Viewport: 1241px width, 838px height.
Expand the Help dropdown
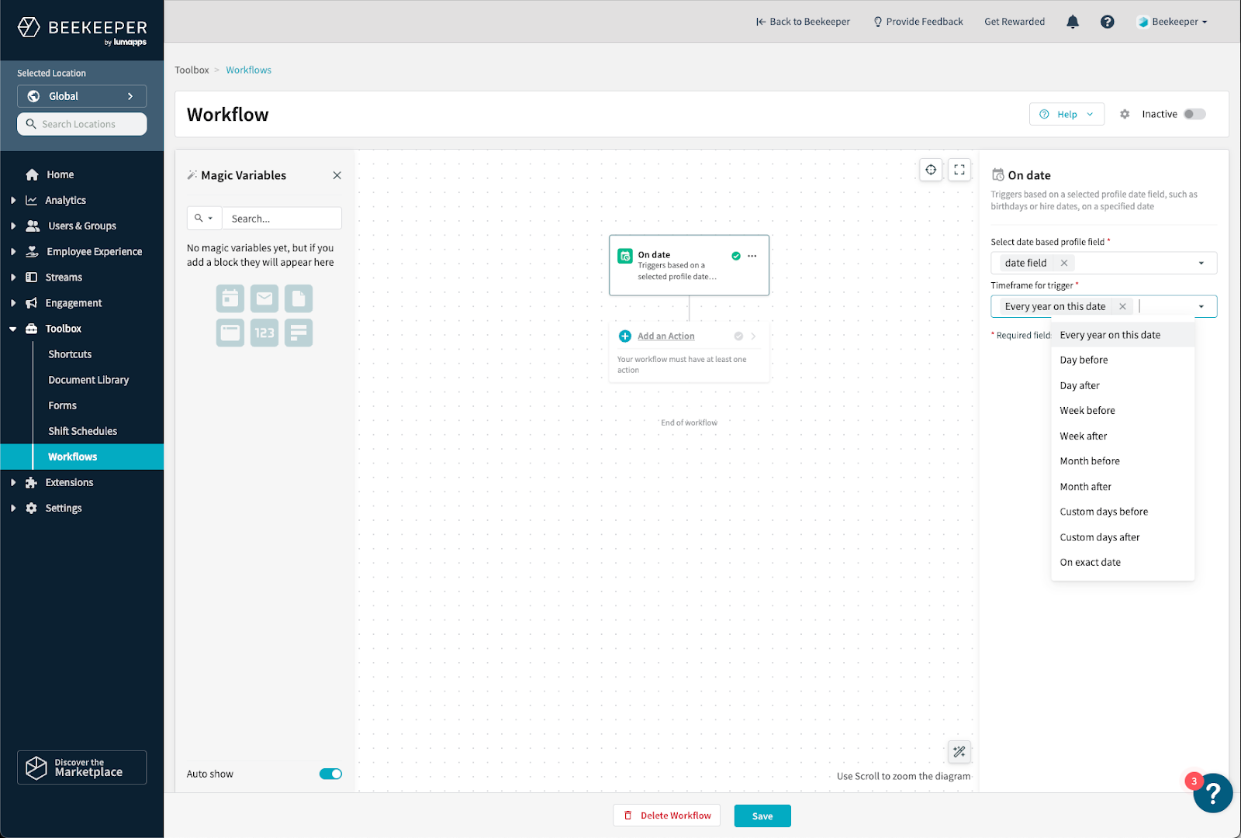coord(1066,114)
